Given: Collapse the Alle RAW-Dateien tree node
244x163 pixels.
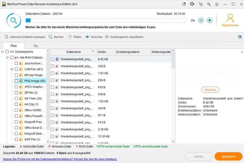Looking at the screenshot, I should pos(7,57).
